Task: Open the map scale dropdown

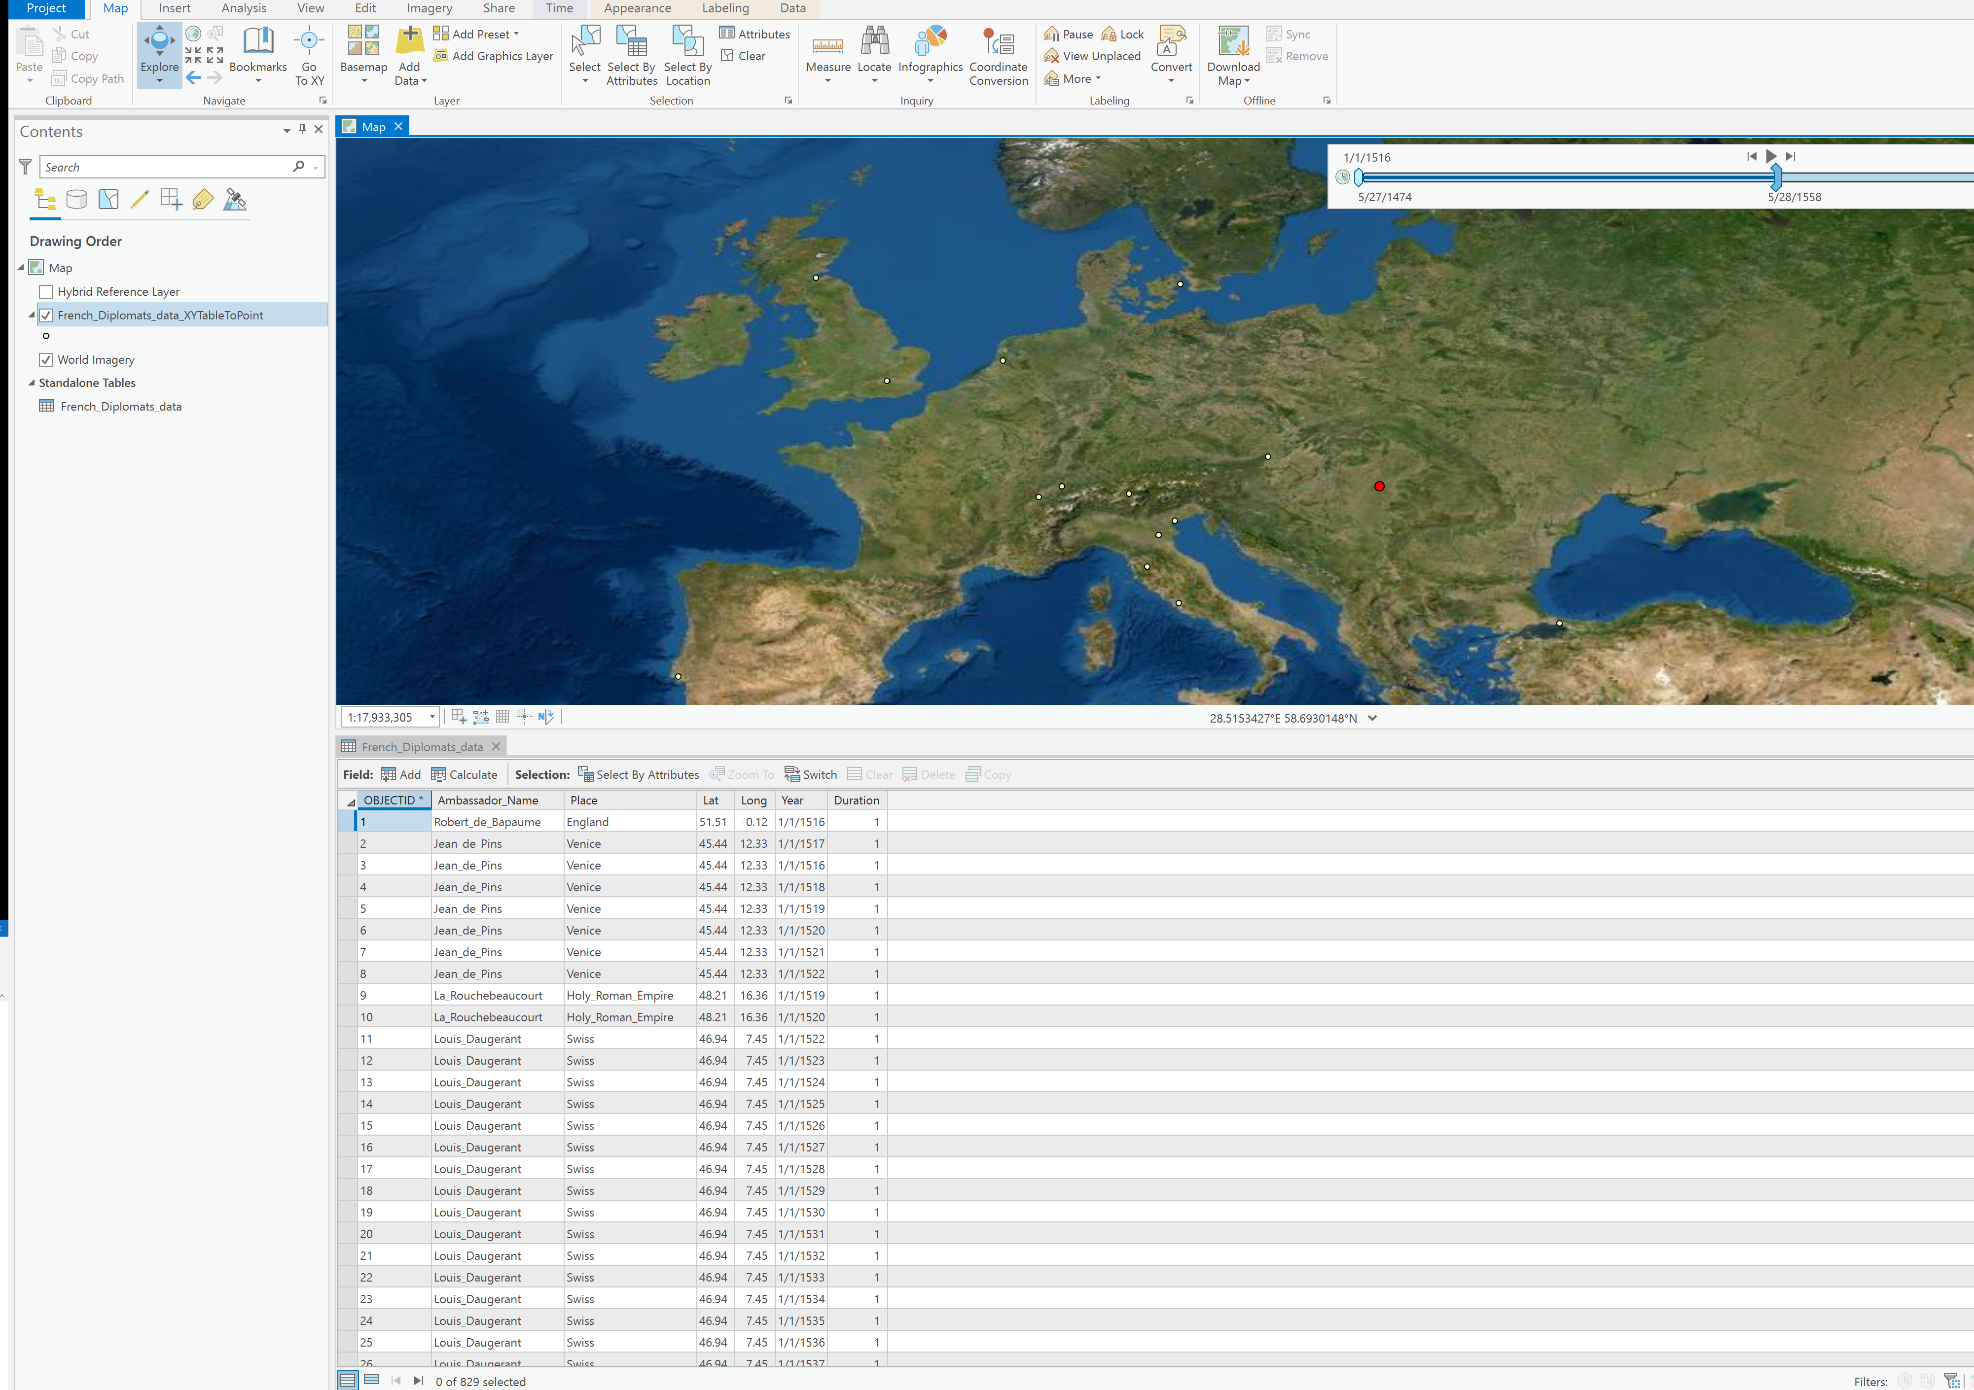Action: [432, 717]
